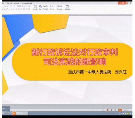135x118 pixels.
Task: Open the Selection Pane icon
Action: pyautogui.click(x=67, y=7)
